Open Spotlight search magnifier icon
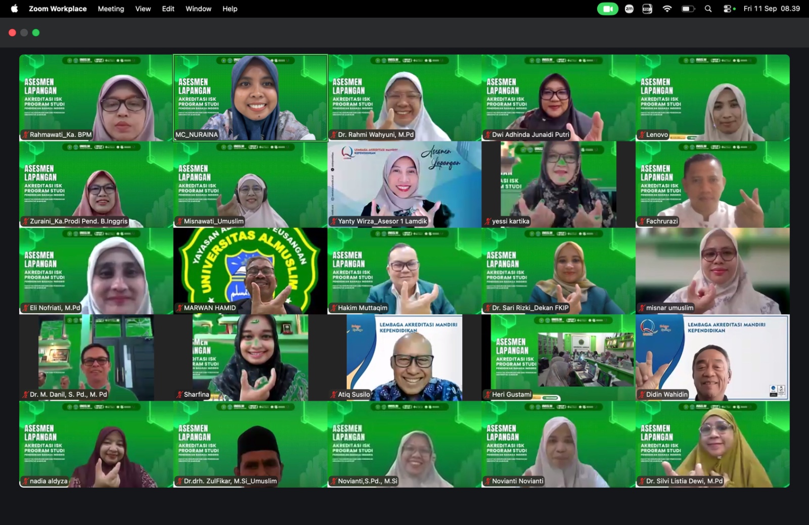 coord(708,9)
